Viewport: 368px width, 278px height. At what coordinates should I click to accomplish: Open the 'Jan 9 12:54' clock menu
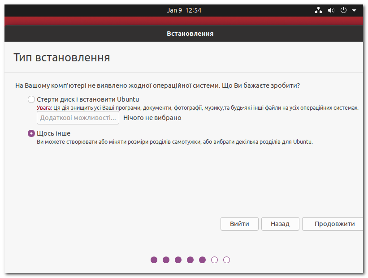(184, 9)
